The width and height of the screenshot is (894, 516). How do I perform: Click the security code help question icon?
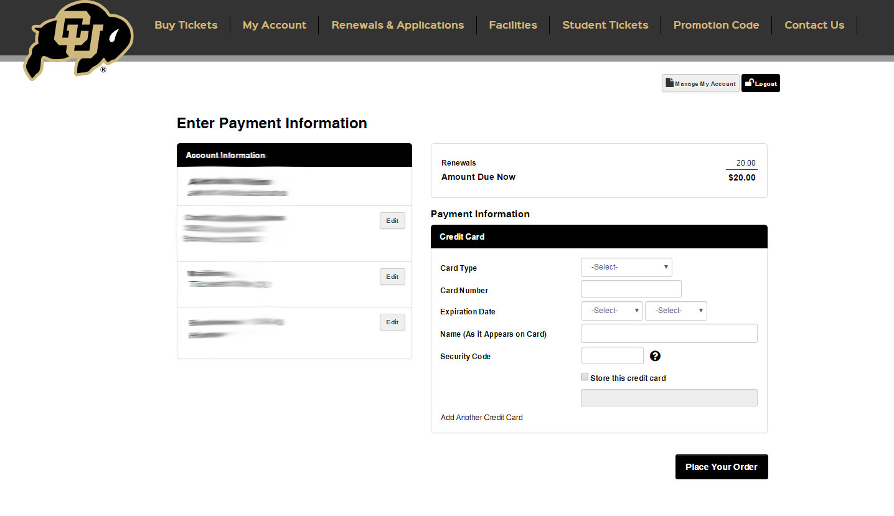click(x=655, y=356)
